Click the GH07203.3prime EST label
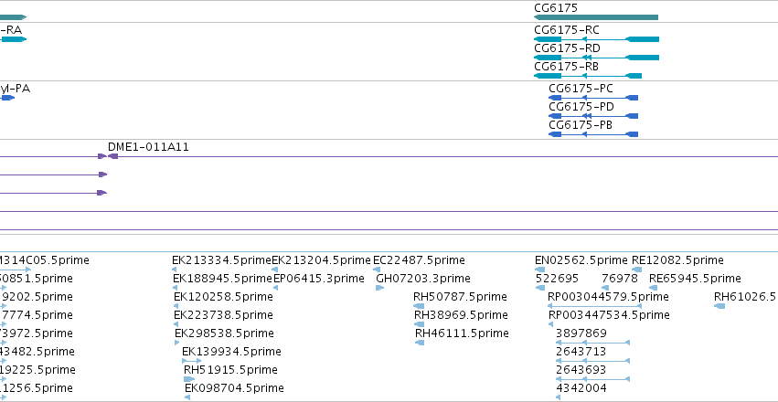Viewport: 778px width, 402px height. pos(423,279)
